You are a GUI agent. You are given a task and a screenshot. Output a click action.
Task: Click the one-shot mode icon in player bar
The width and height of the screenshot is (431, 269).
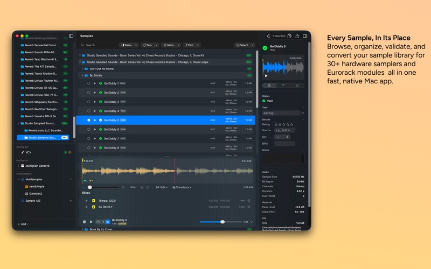click(x=98, y=222)
